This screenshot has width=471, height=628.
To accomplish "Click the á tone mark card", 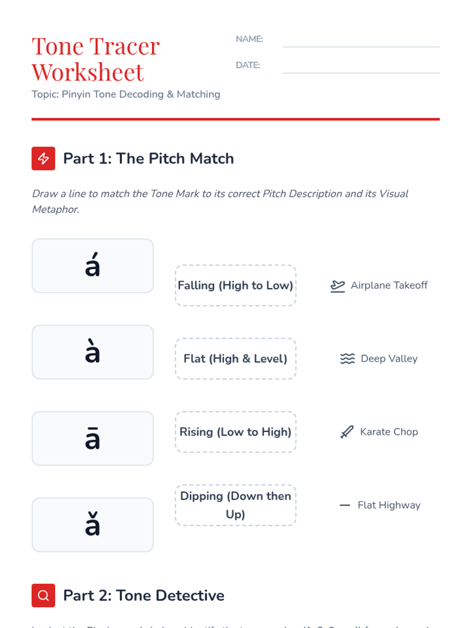I will 93,266.
